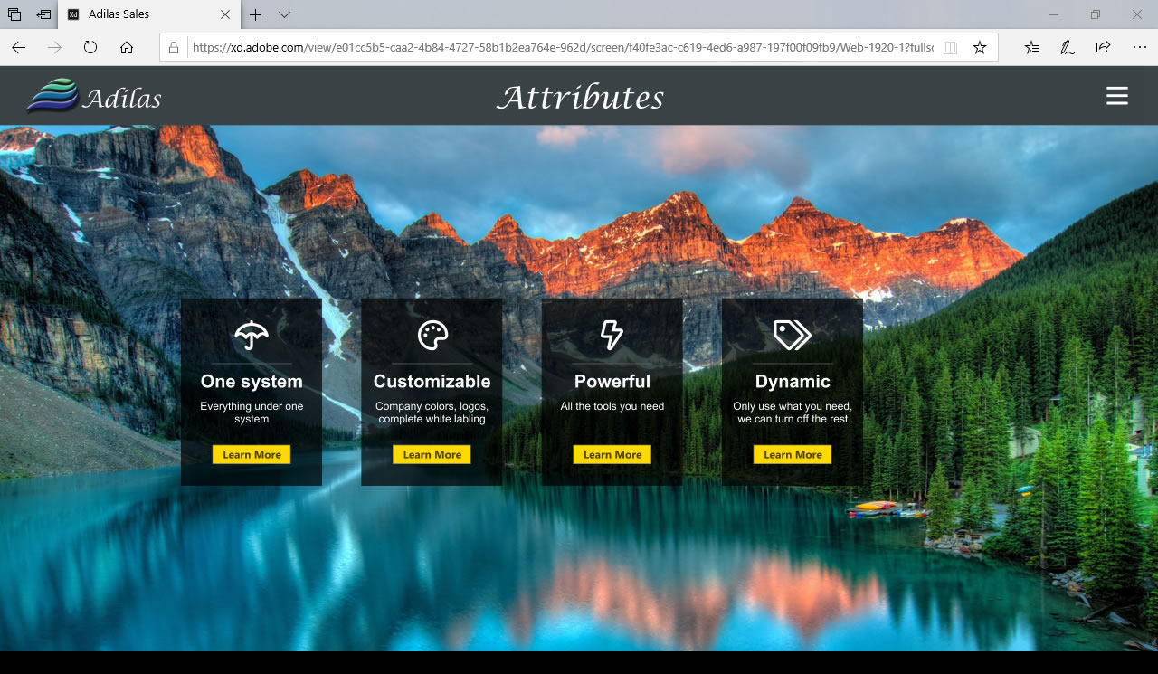
Task: Go to browser home page
Action: (x=127, y=47)
